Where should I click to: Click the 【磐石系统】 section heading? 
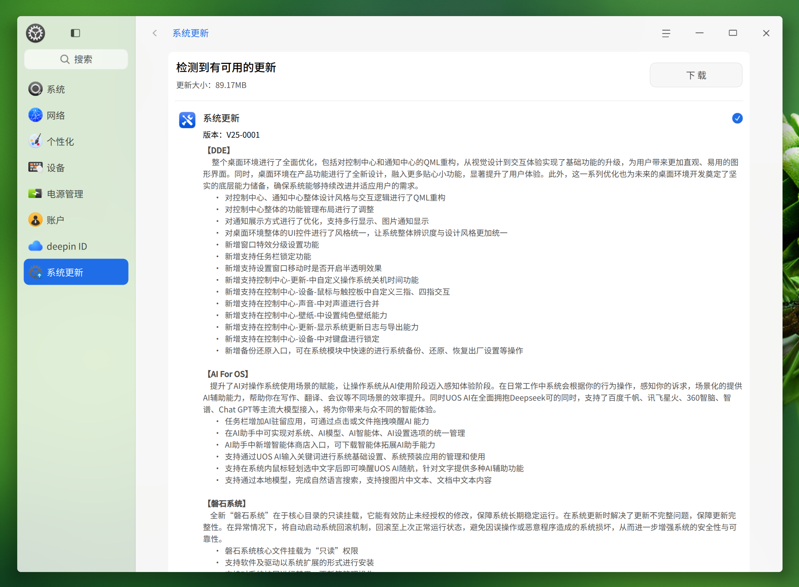(227, 503)
